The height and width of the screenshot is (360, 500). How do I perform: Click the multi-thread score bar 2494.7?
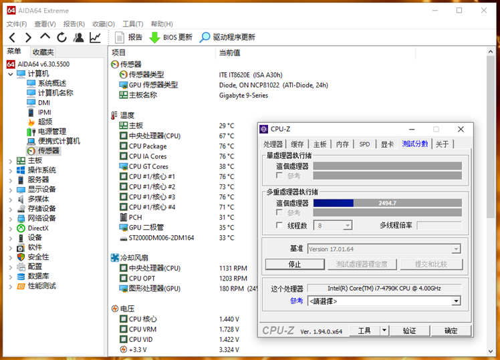pyautogui.click(x=388, y=203)
